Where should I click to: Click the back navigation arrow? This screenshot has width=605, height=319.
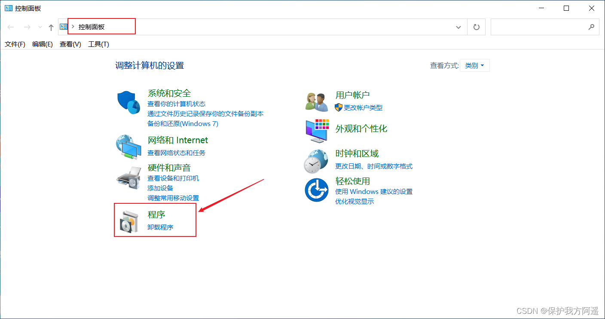[11, 27]
